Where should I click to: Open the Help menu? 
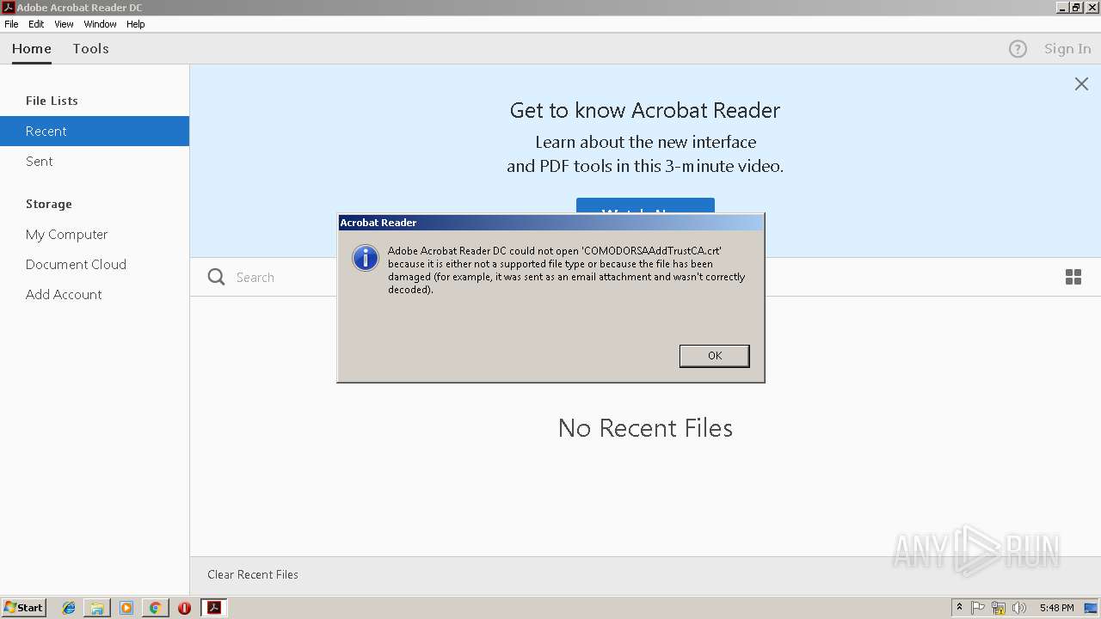click(136, 24)
